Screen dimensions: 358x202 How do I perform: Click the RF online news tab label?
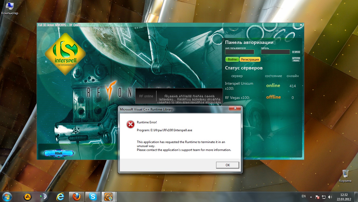tap(146, 96)
